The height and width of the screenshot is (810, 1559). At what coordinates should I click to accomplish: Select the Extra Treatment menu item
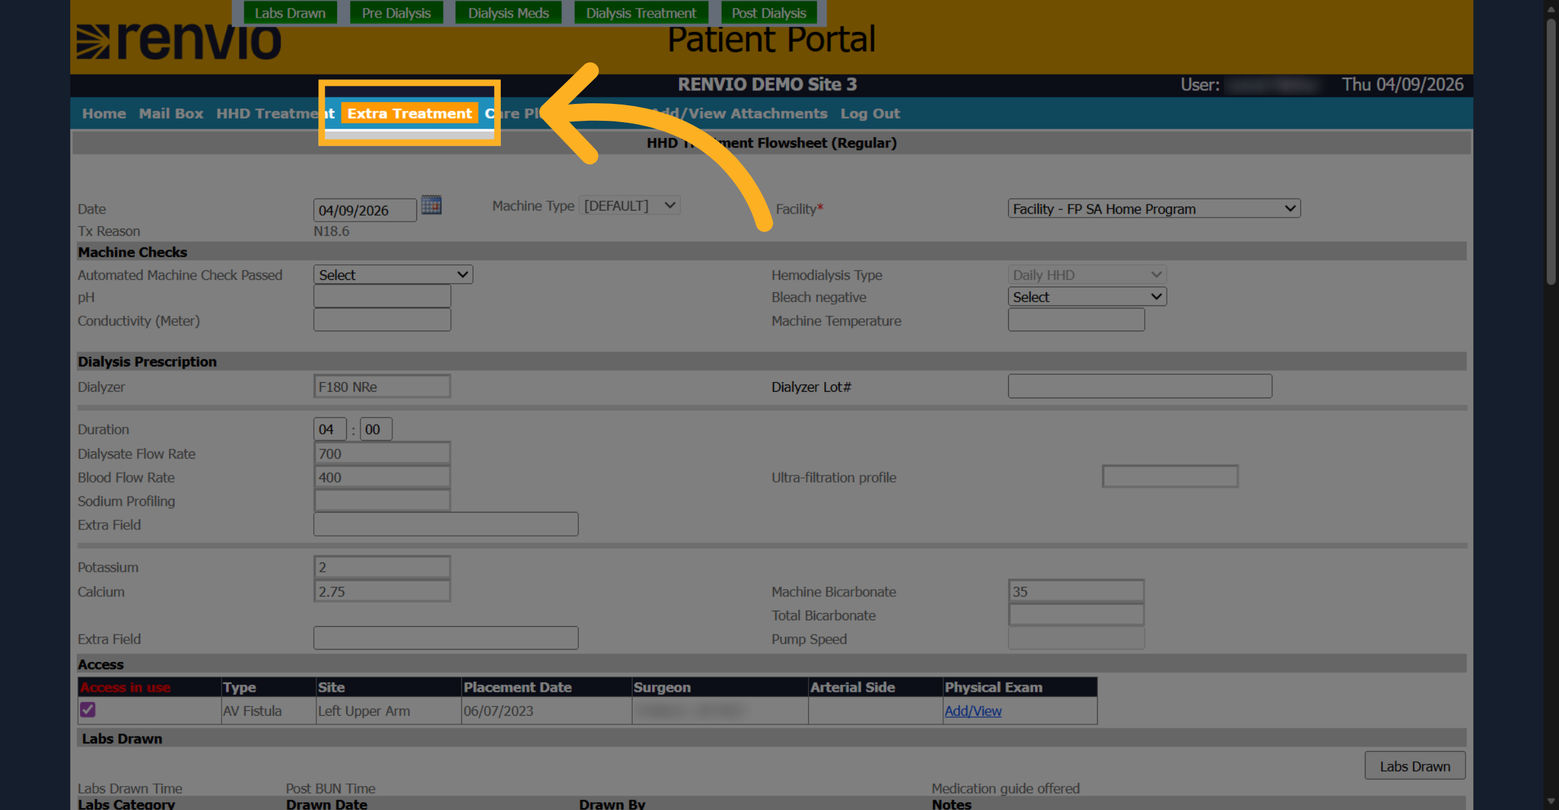[409, 114]
